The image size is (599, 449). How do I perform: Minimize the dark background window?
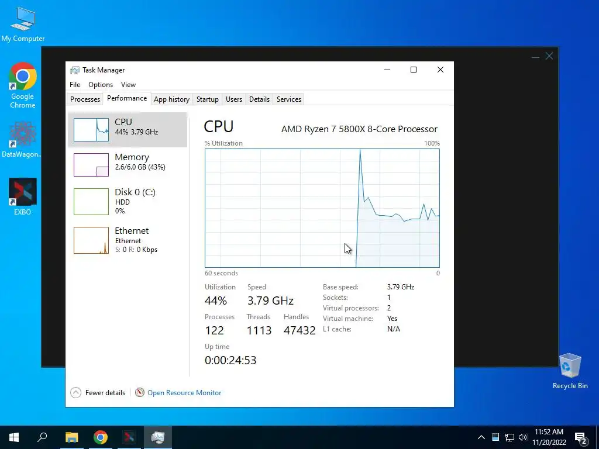pos(535,57)
